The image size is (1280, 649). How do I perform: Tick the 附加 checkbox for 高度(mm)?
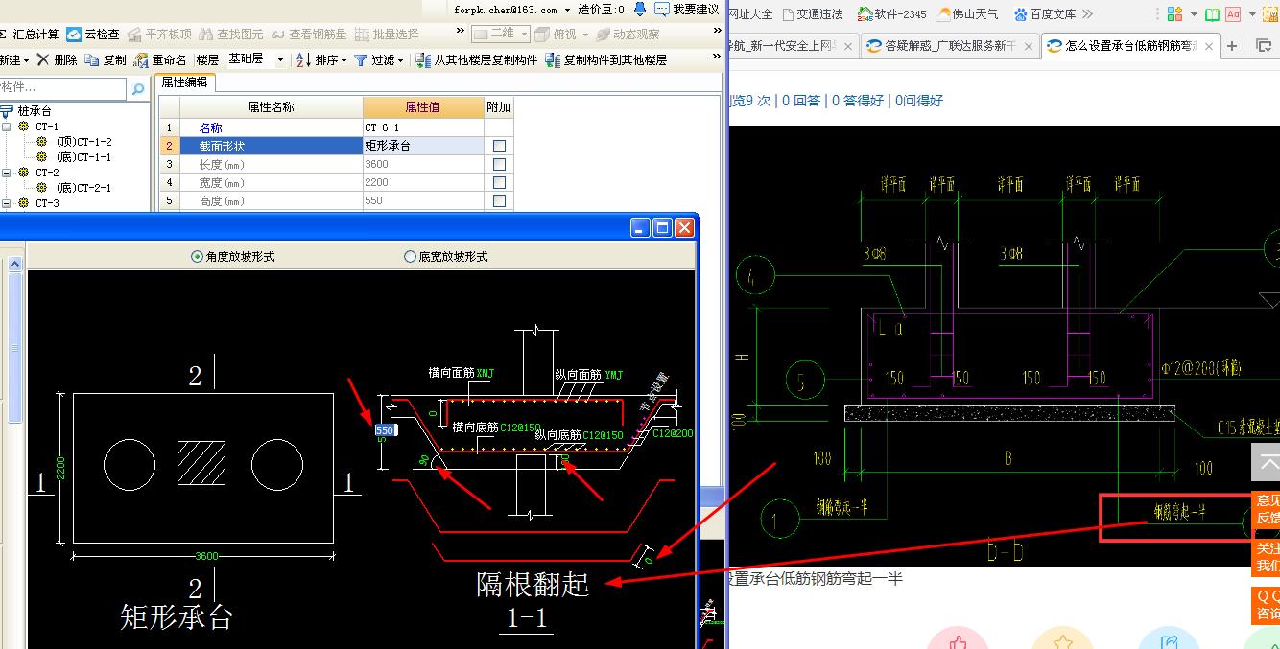pyautogui.click(x=499, y=201)
